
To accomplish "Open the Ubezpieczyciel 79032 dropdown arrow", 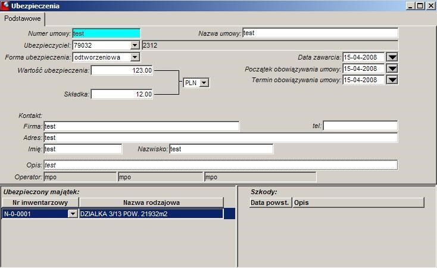I will coord(135,45).
